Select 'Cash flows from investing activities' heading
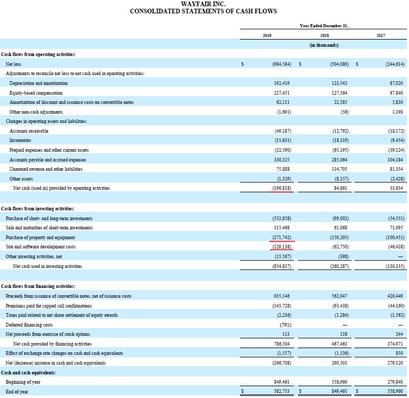 pos(38,209)
